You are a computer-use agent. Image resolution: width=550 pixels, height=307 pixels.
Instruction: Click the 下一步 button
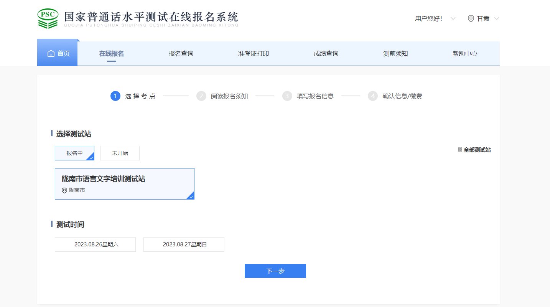275,271
